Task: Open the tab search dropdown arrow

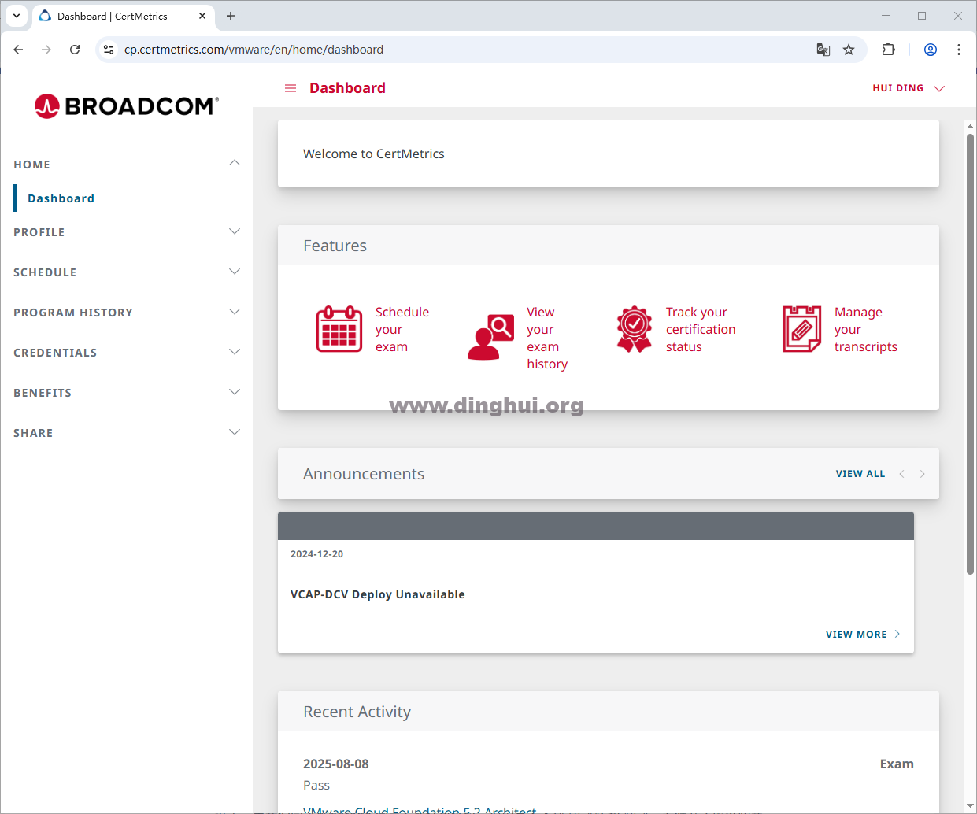Action: [17, 16]
